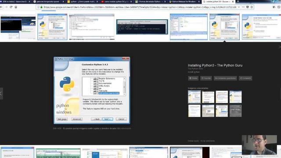The width and height of the screenshot is (281, 158).
Task: Switch to the mail inbox tab
Action: 14,1
